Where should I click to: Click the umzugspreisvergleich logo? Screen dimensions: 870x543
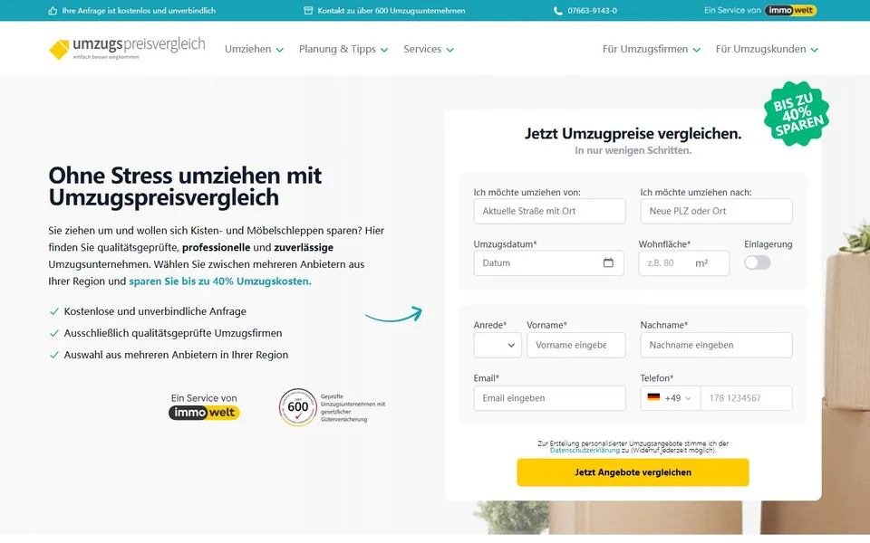(x=127, y=49)
